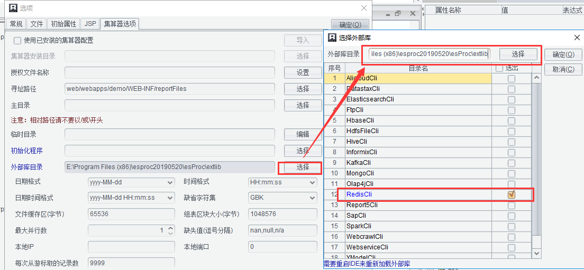Click 选择 button for 外部库目录 in options
Viewport: 584px width, 270px height.
pyautogui.click(x=303, y=167)
